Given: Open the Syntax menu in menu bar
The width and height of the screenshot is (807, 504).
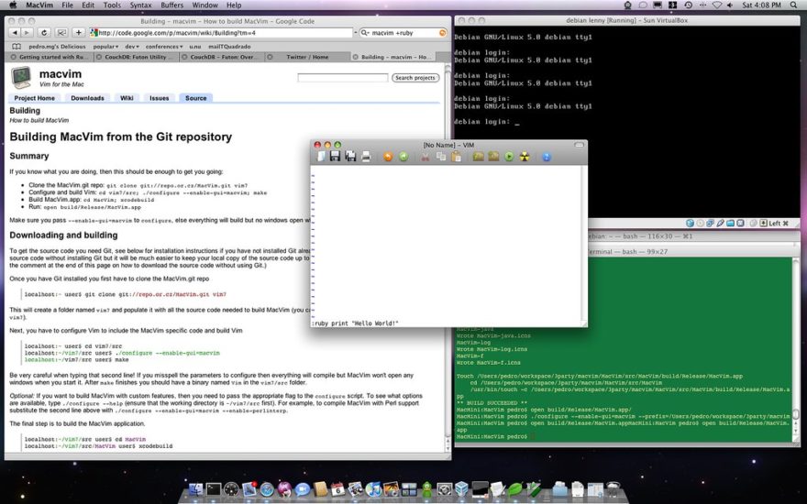Looking at the screenshot, I should pos(140,5).
